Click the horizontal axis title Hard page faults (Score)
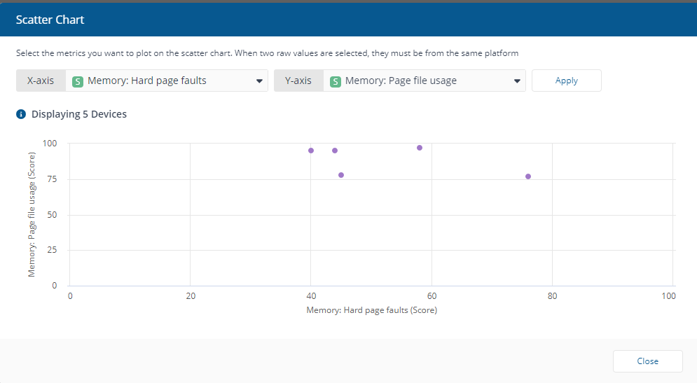 (371, 310)
